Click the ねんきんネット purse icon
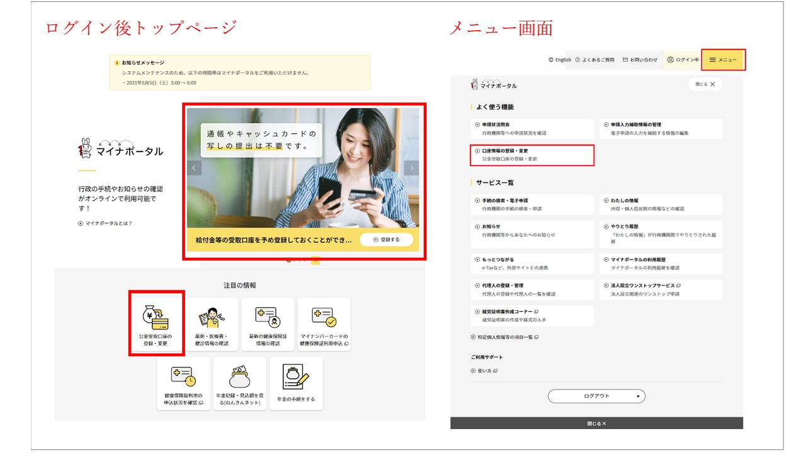This screenshot has width=806, height=453. coord(239,377)
